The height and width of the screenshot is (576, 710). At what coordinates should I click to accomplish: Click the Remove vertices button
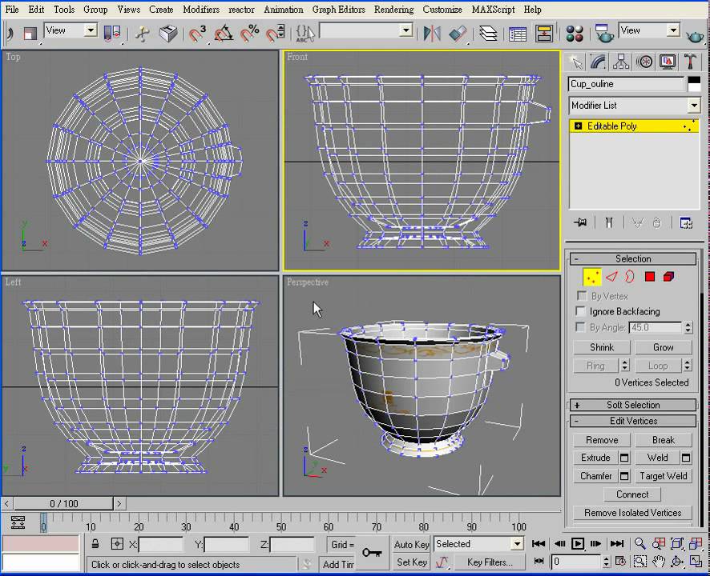pos(602,440)
